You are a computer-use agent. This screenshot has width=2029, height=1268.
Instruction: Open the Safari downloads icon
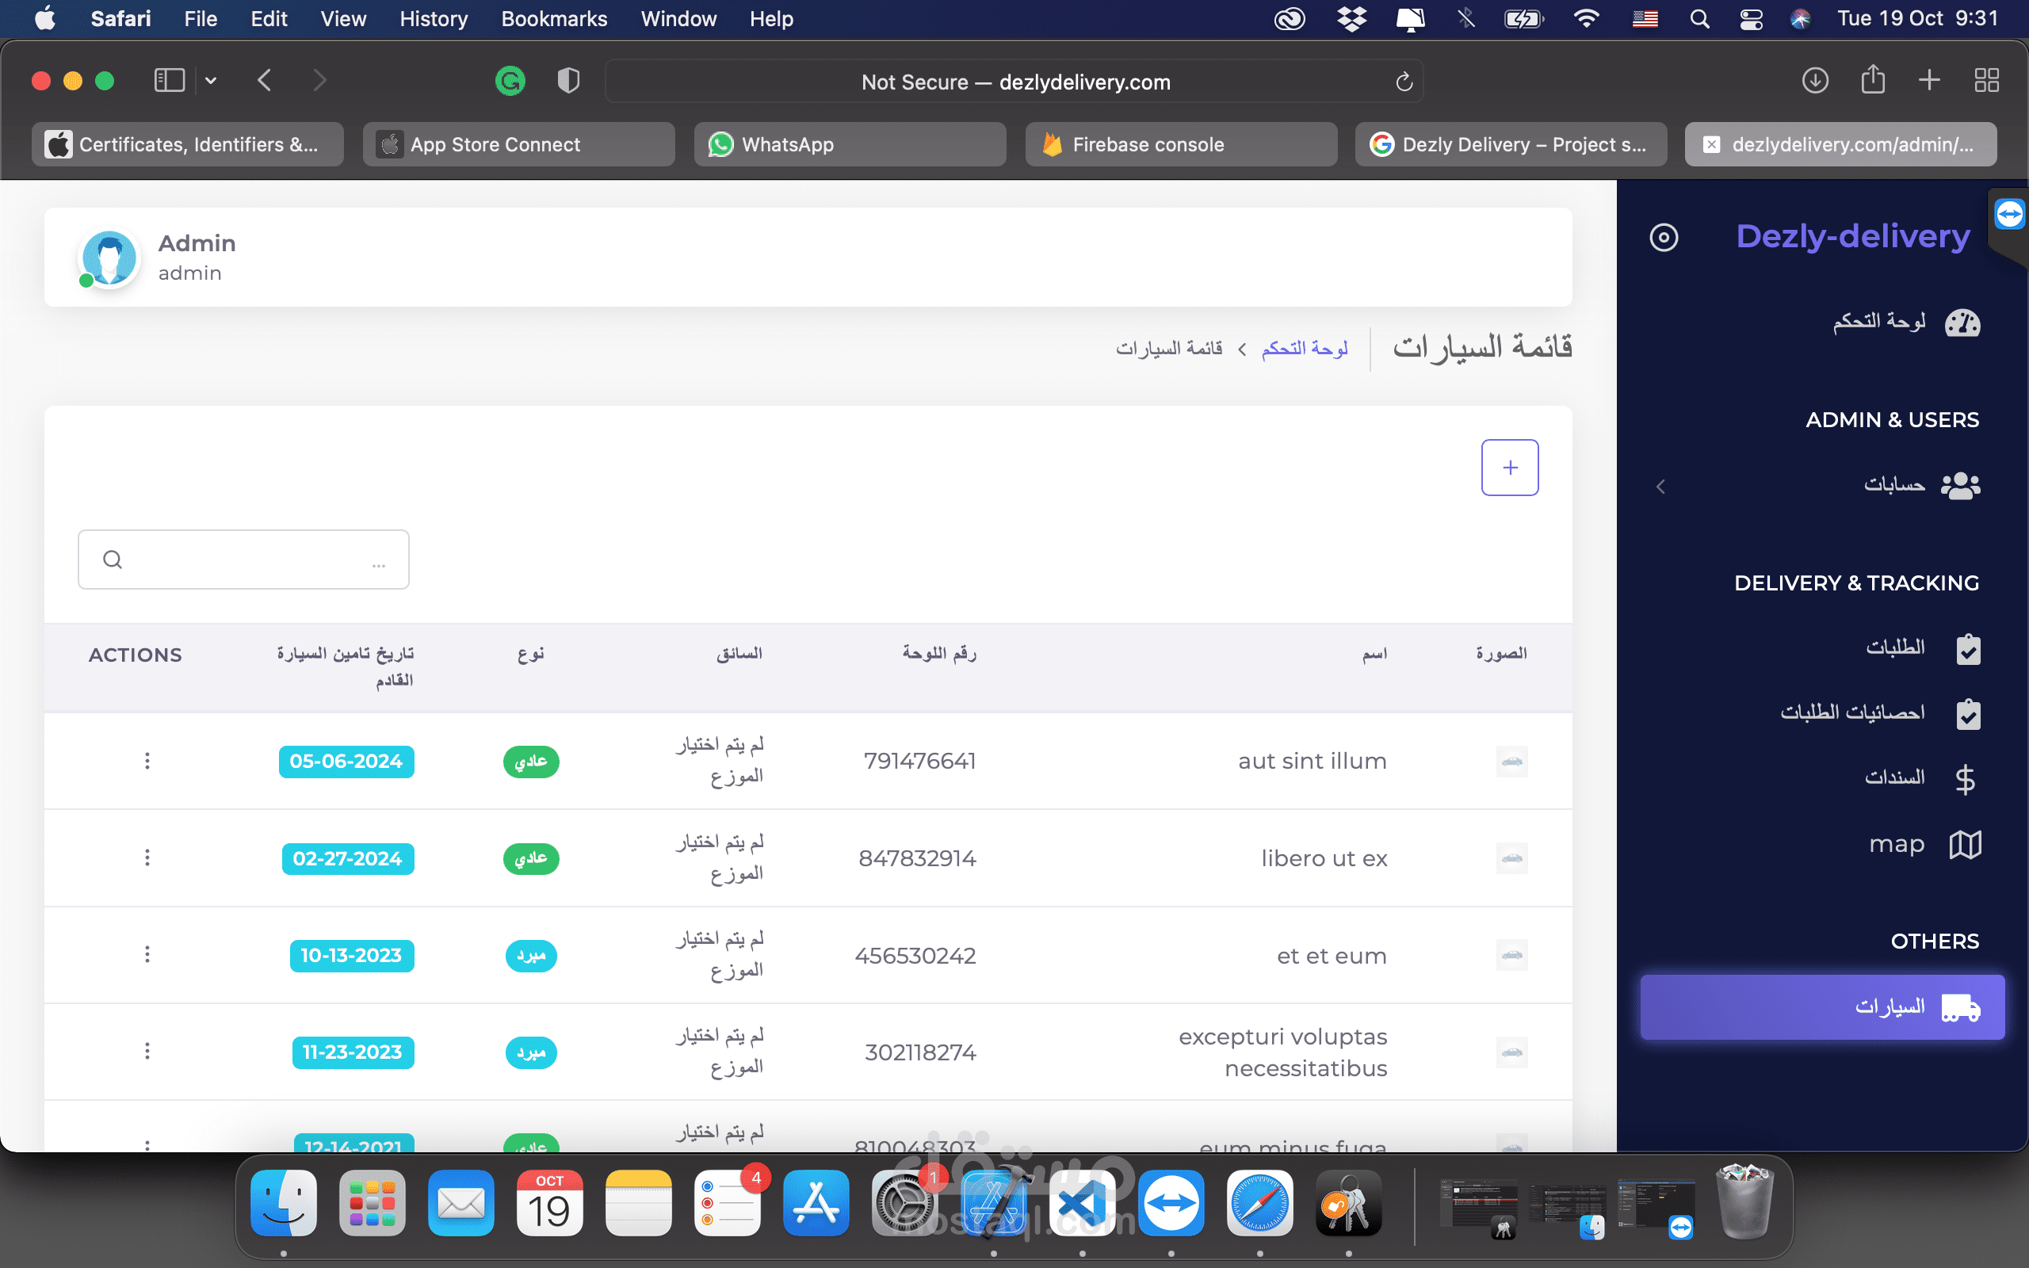[1814, 81]
